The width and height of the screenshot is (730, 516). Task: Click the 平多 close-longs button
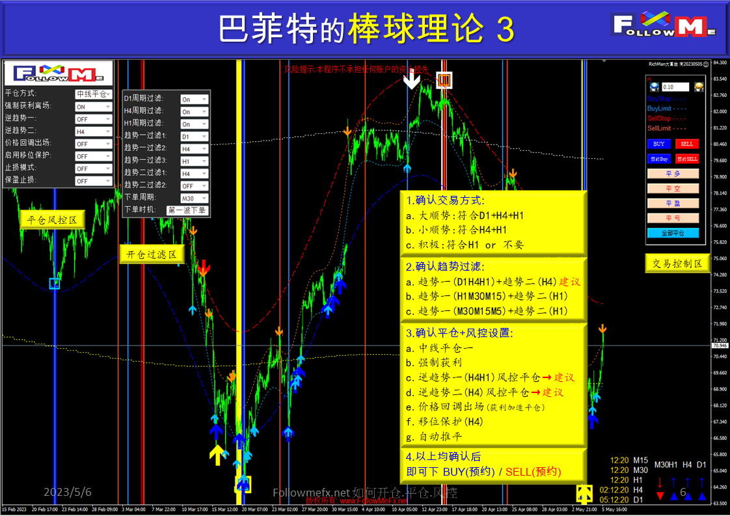pyautogui.click(x=673, y=174)
